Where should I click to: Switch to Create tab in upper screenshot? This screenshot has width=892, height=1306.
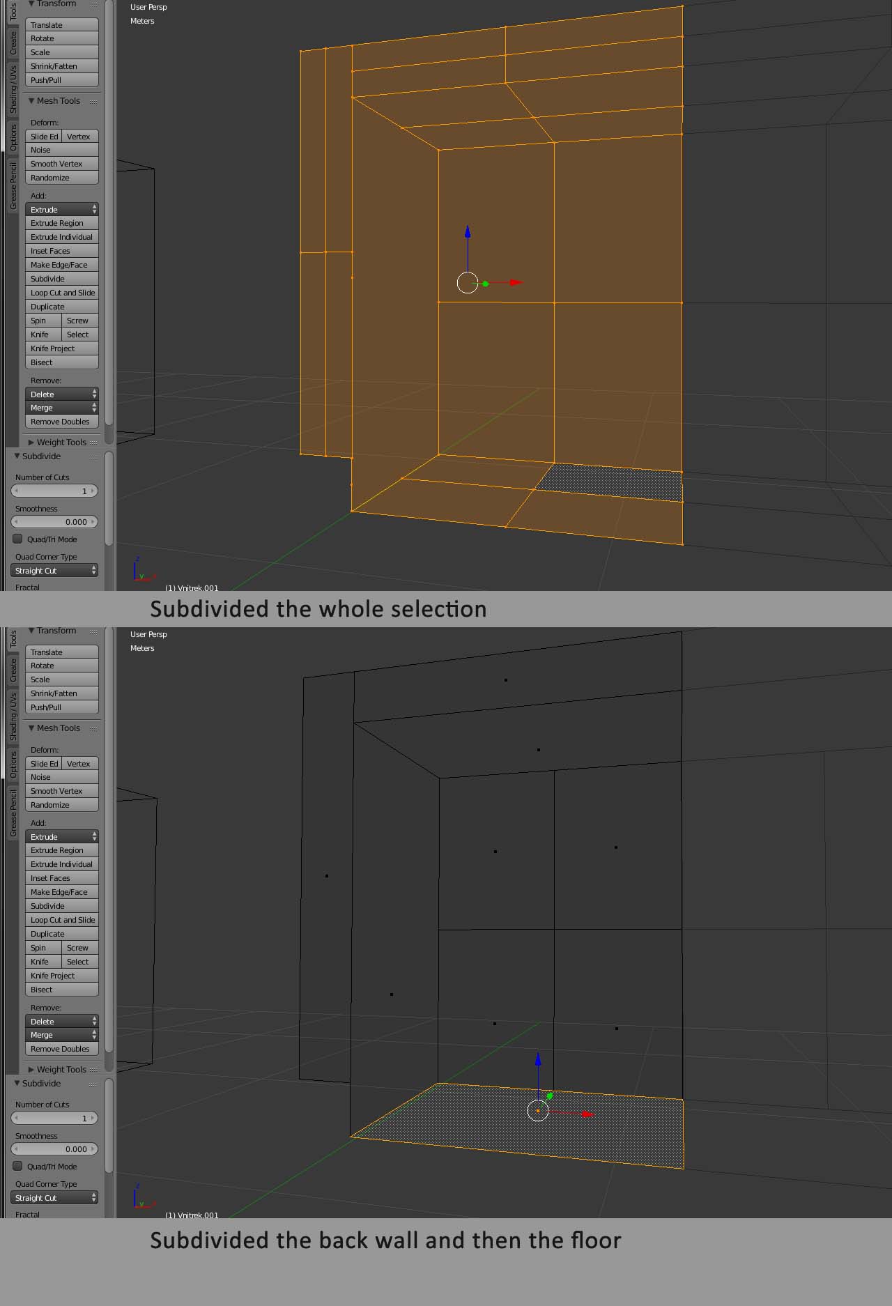pos(13,43)
